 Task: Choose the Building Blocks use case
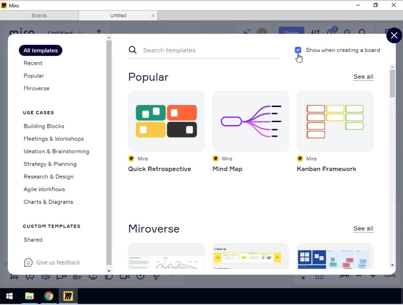point(44,126)
